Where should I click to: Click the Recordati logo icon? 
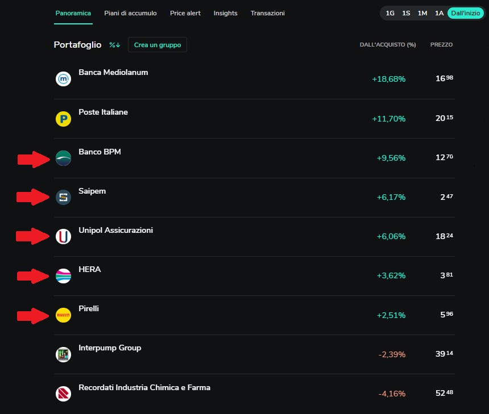click(63, 394)
